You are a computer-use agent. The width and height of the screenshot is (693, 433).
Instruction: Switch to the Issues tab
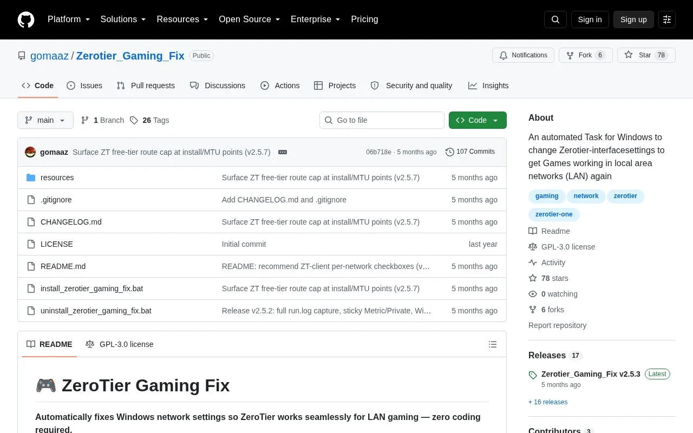point(84,86)
